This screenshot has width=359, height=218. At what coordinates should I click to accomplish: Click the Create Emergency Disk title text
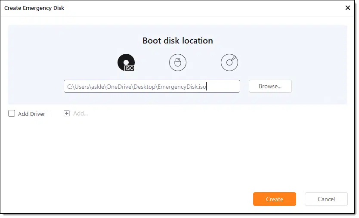click(x=34, y=8)
